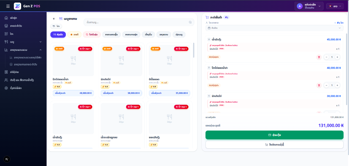The image size is (349, 166).
Task: Select the ອາຫານທານຫຼິ້ນ category chip
Action: [111, 34]
